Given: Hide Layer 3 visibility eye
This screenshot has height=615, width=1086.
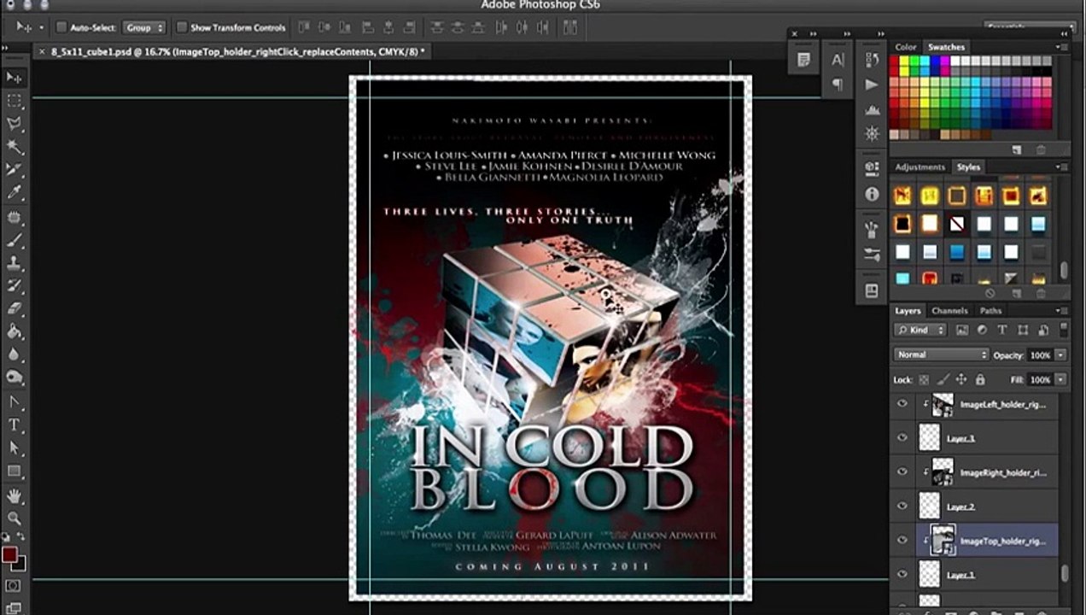Looking at the screenshot, I should click(902, 438).
